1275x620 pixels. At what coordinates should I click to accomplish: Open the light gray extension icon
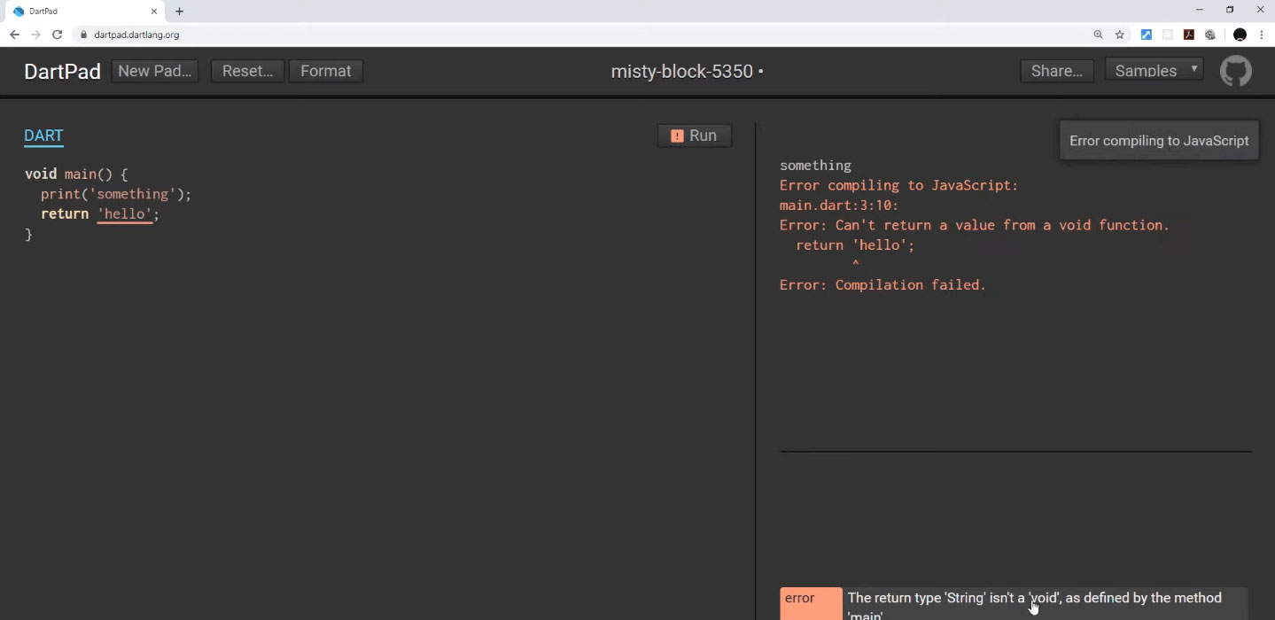pos(1168,35)
